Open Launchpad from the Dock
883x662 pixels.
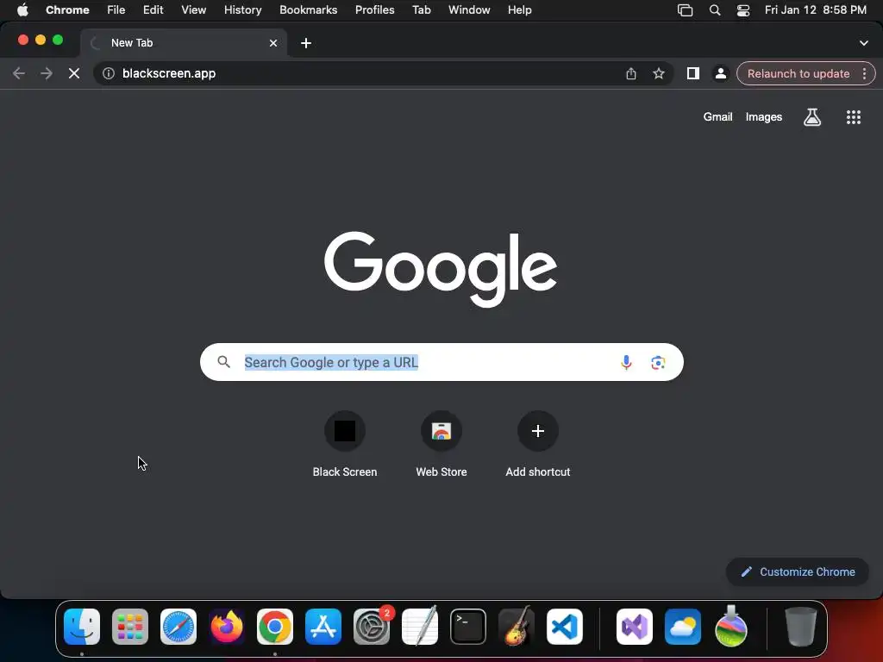point(130,626)
